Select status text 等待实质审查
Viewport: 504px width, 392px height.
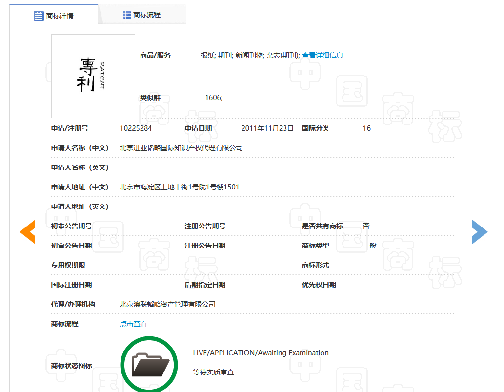[213, 372]
